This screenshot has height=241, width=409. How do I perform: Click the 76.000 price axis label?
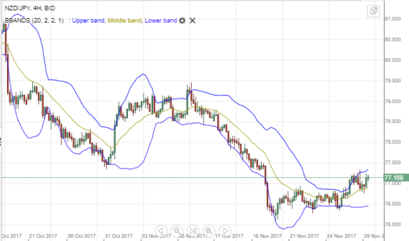[393, 224]
